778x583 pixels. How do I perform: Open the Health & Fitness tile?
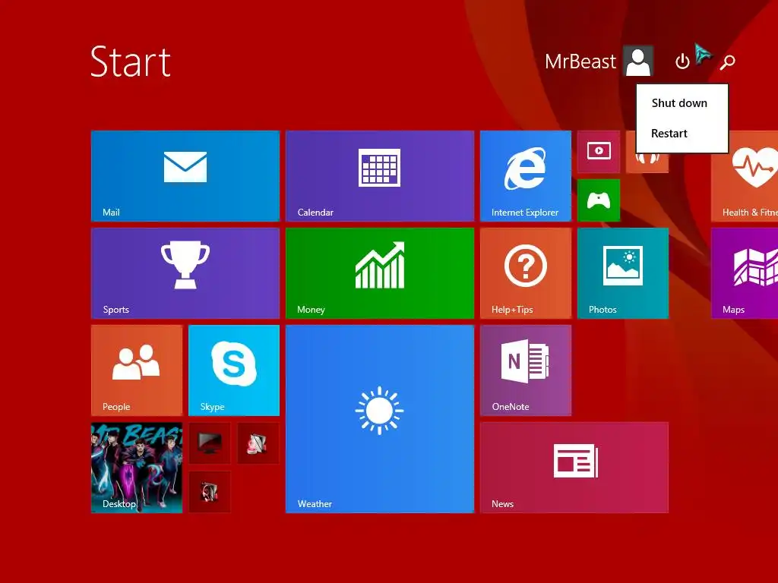pos(745,175)
